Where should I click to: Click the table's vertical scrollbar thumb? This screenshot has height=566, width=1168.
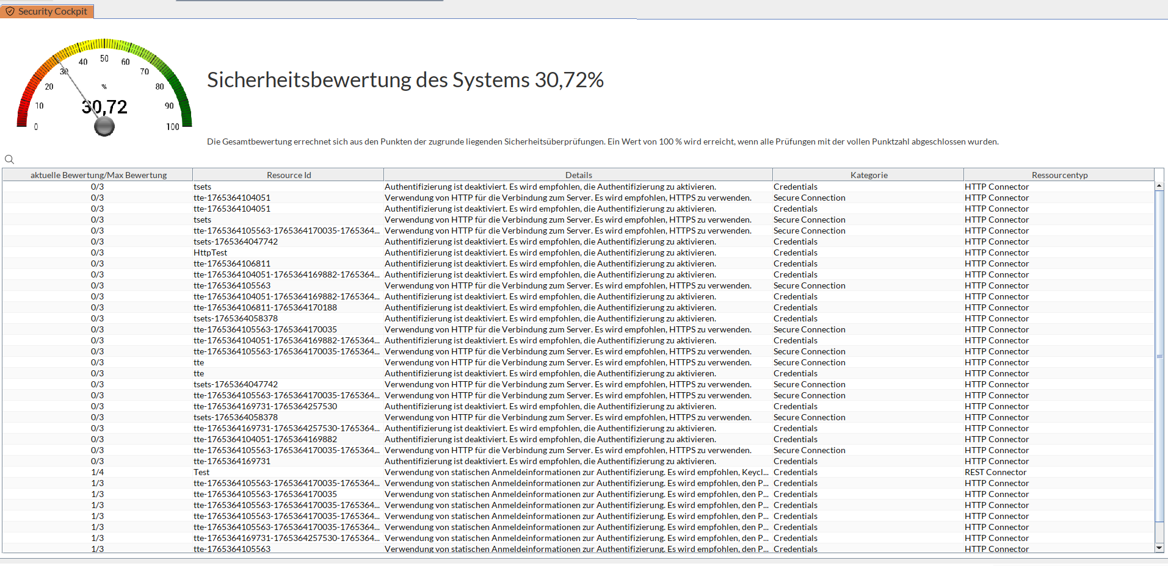(1159, 356)
